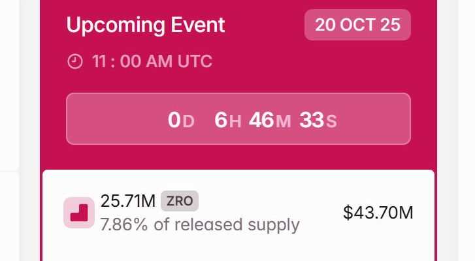Screen dimensions: 475x261
Task: Click the clock icon beside the event time
Action: (75, 62)
